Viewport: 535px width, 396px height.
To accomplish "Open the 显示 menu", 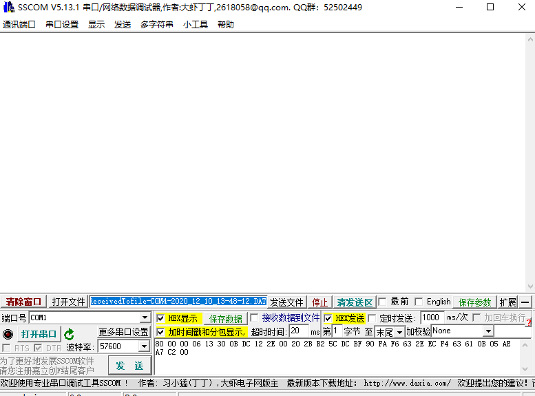I will (96, 25).
